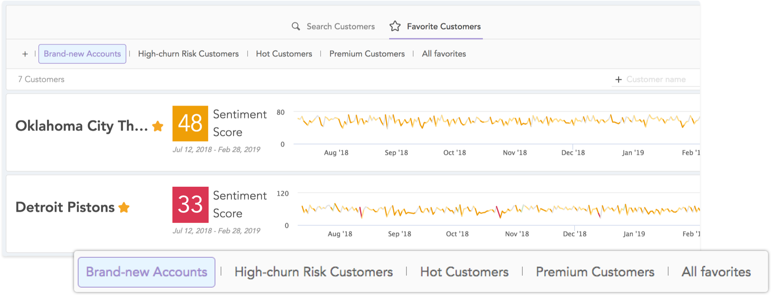This screenshot has height=295, width=771.
Task: Select Hot Customers in the top filter bar
Action: [x=284, y=54]
